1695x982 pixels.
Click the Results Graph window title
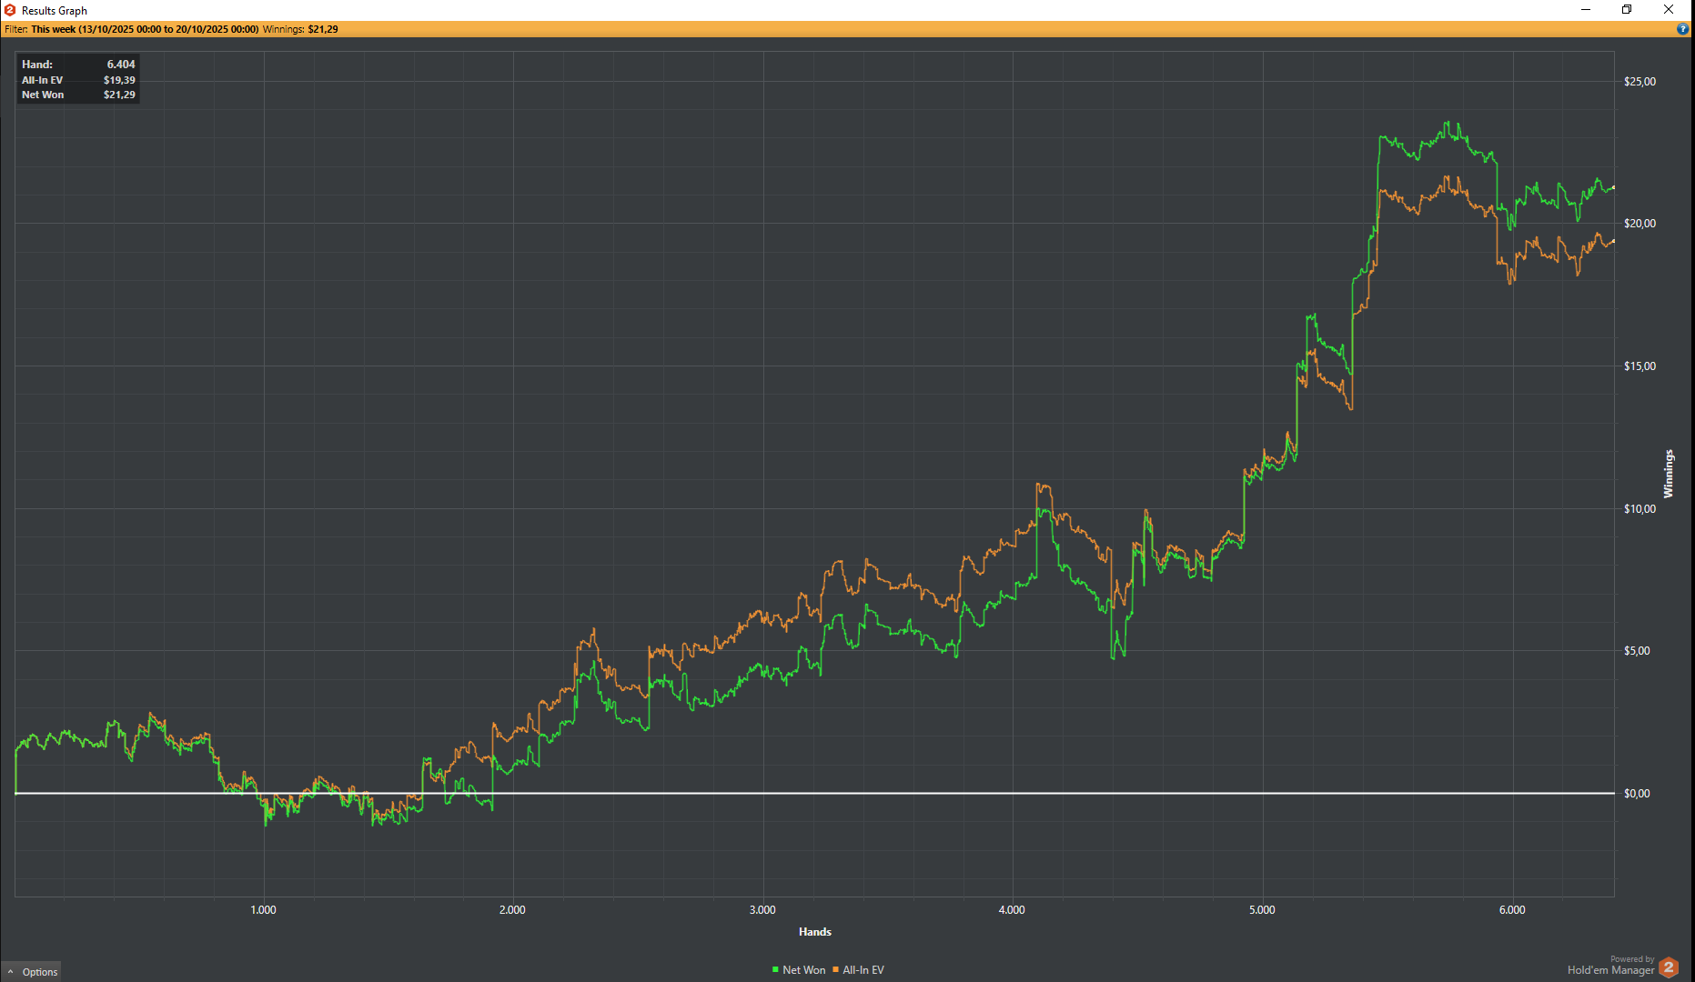55,11
